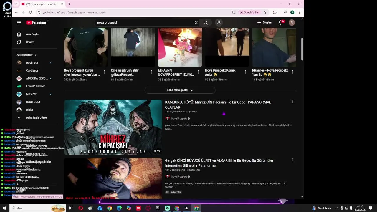Open Nova Prospekt channel under ÜLFET video
Viewport: 377px width, 212px height.
[x=179, y=177]
